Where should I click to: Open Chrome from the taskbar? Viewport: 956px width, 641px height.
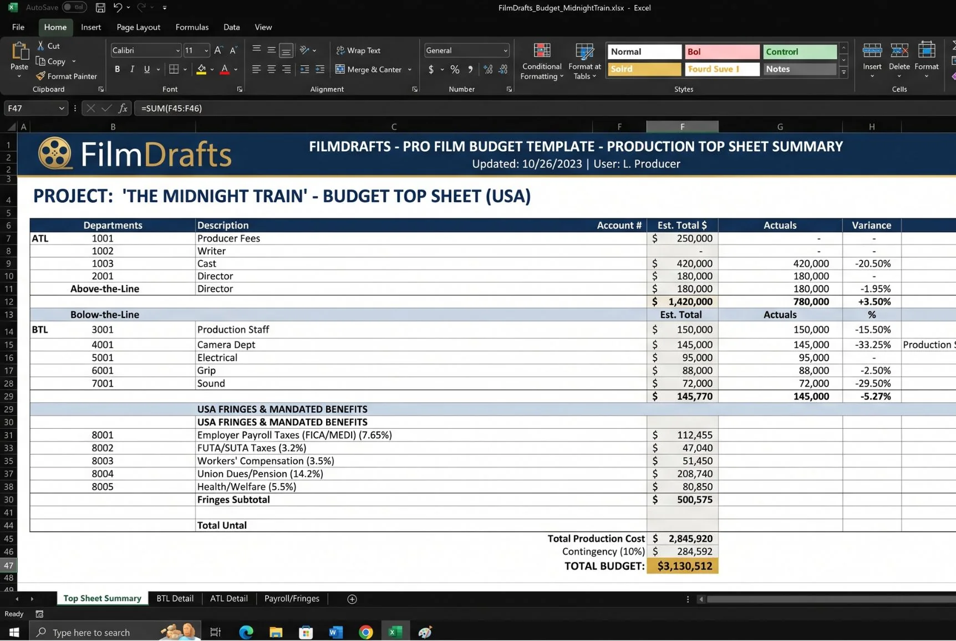click(365, 632)
